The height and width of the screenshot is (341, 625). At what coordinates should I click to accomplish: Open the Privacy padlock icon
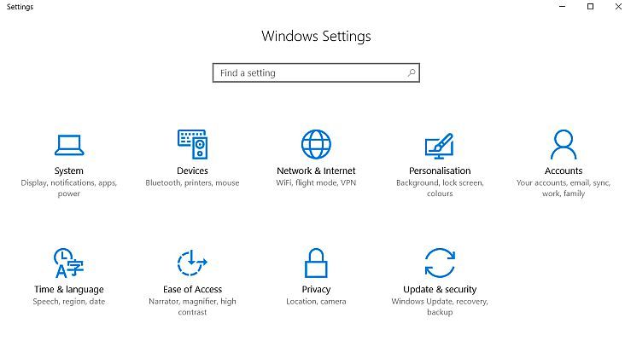(316, 263)
